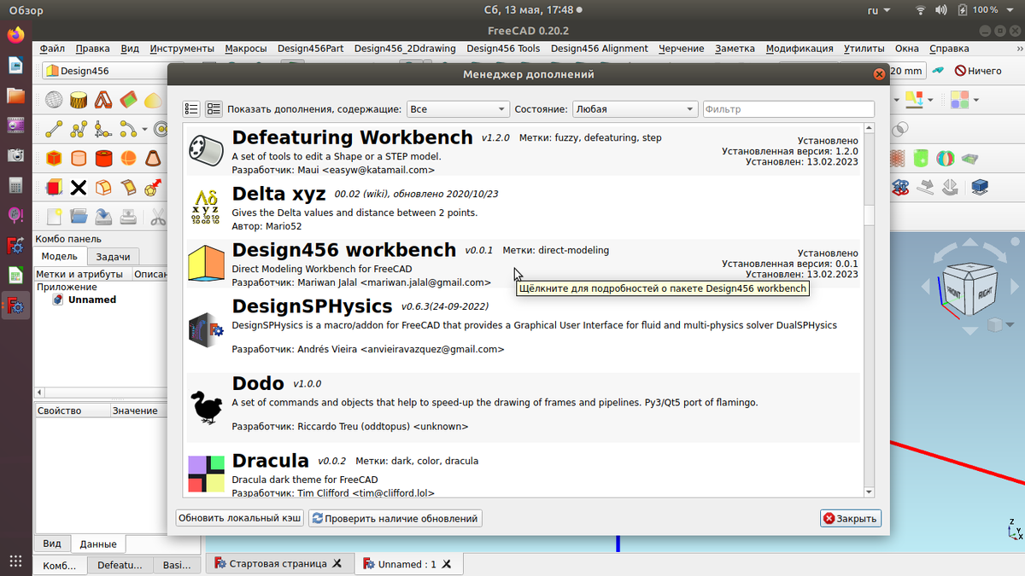
Task: Select the Design456 workbench entry
Action: pyautogui.click(x=523, y=264)
